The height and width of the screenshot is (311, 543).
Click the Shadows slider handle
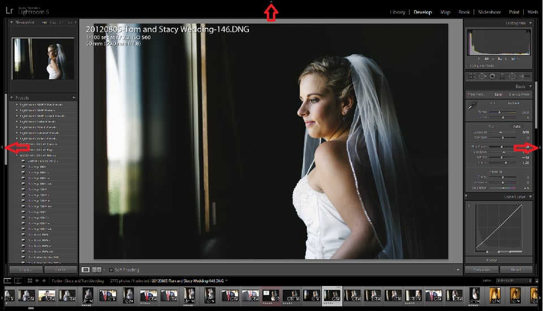[503, 152]
